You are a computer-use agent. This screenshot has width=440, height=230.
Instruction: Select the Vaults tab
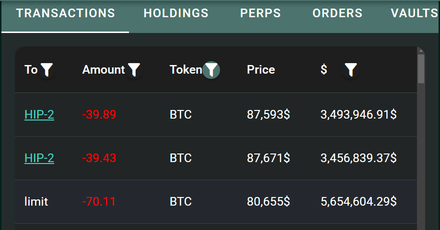coord(414,13)
